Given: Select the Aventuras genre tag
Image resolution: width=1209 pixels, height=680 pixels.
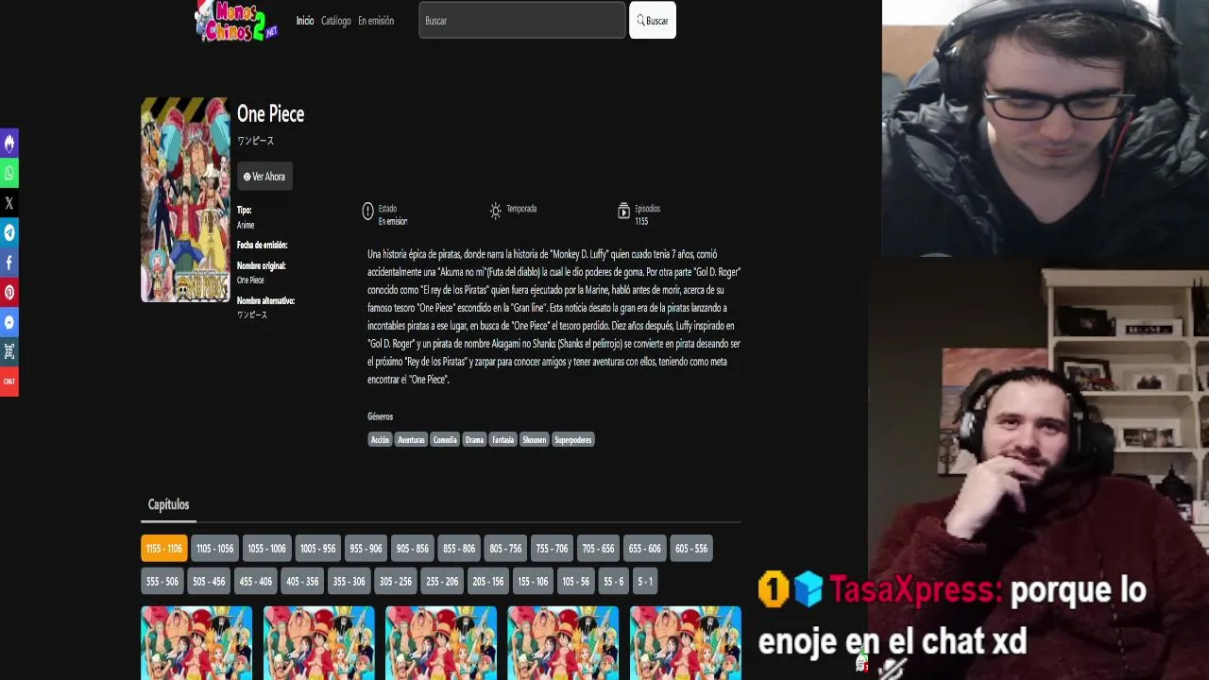Looking at the screenshot, I should pos(411,440).
